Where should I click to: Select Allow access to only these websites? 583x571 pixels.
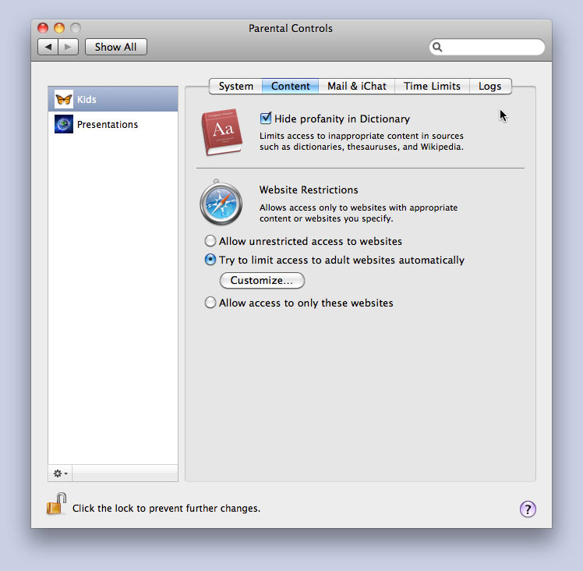point(210,303)
